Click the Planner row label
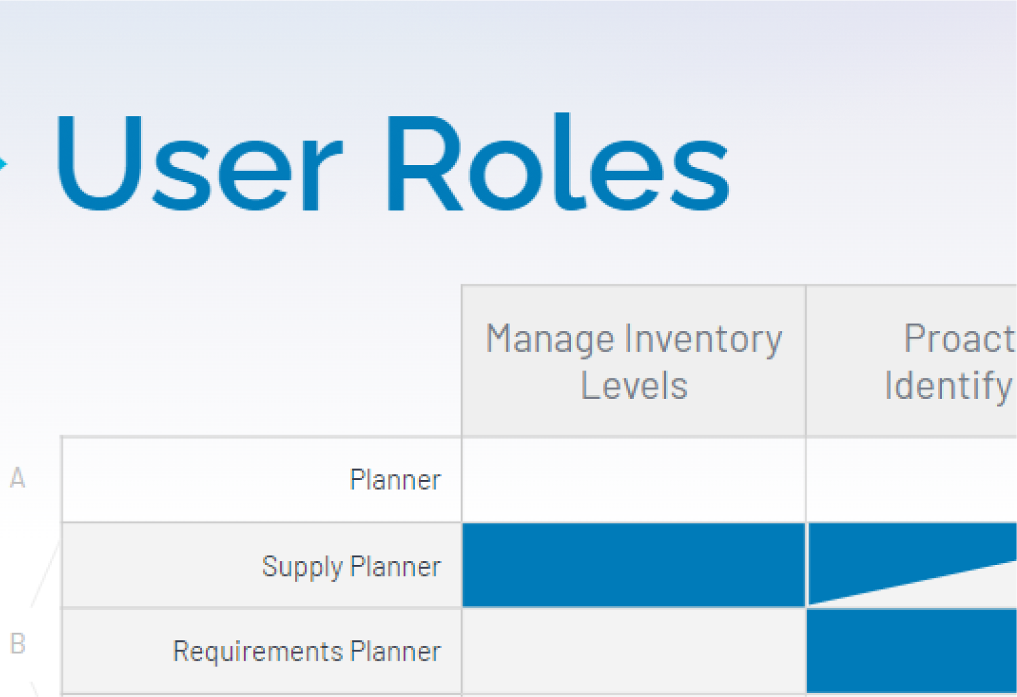Image resolution: width=1017 pixels, height=697 pixels. coord(396,480)
